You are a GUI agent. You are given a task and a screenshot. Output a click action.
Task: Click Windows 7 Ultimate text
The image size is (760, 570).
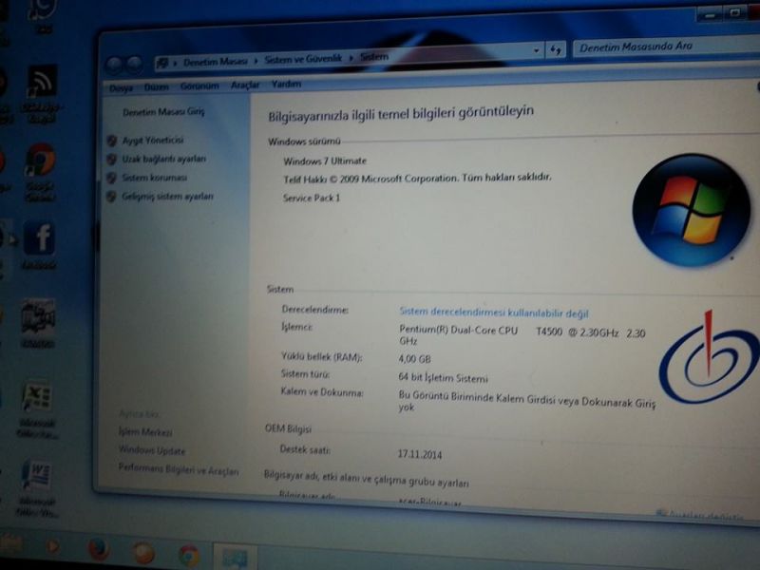click(x=325, y=161)
